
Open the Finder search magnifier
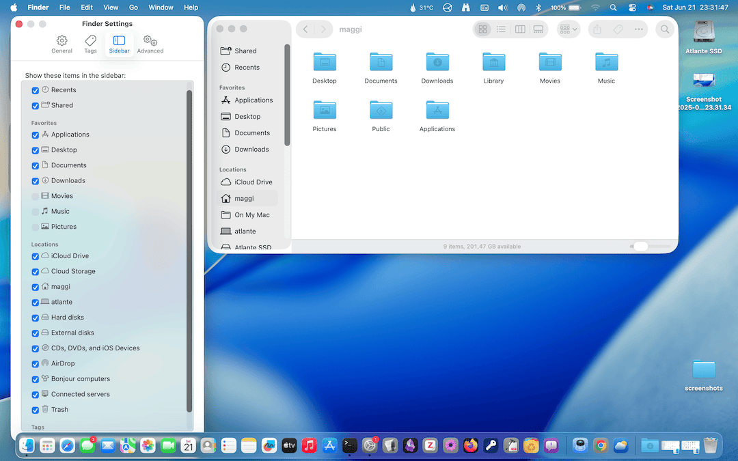coord(664,29)
